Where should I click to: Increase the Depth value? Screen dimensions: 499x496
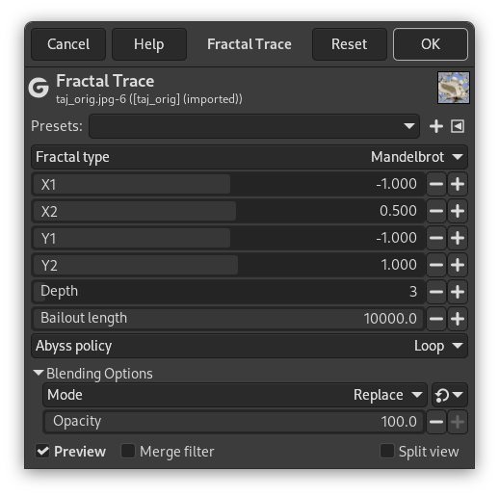click(458, 292)
